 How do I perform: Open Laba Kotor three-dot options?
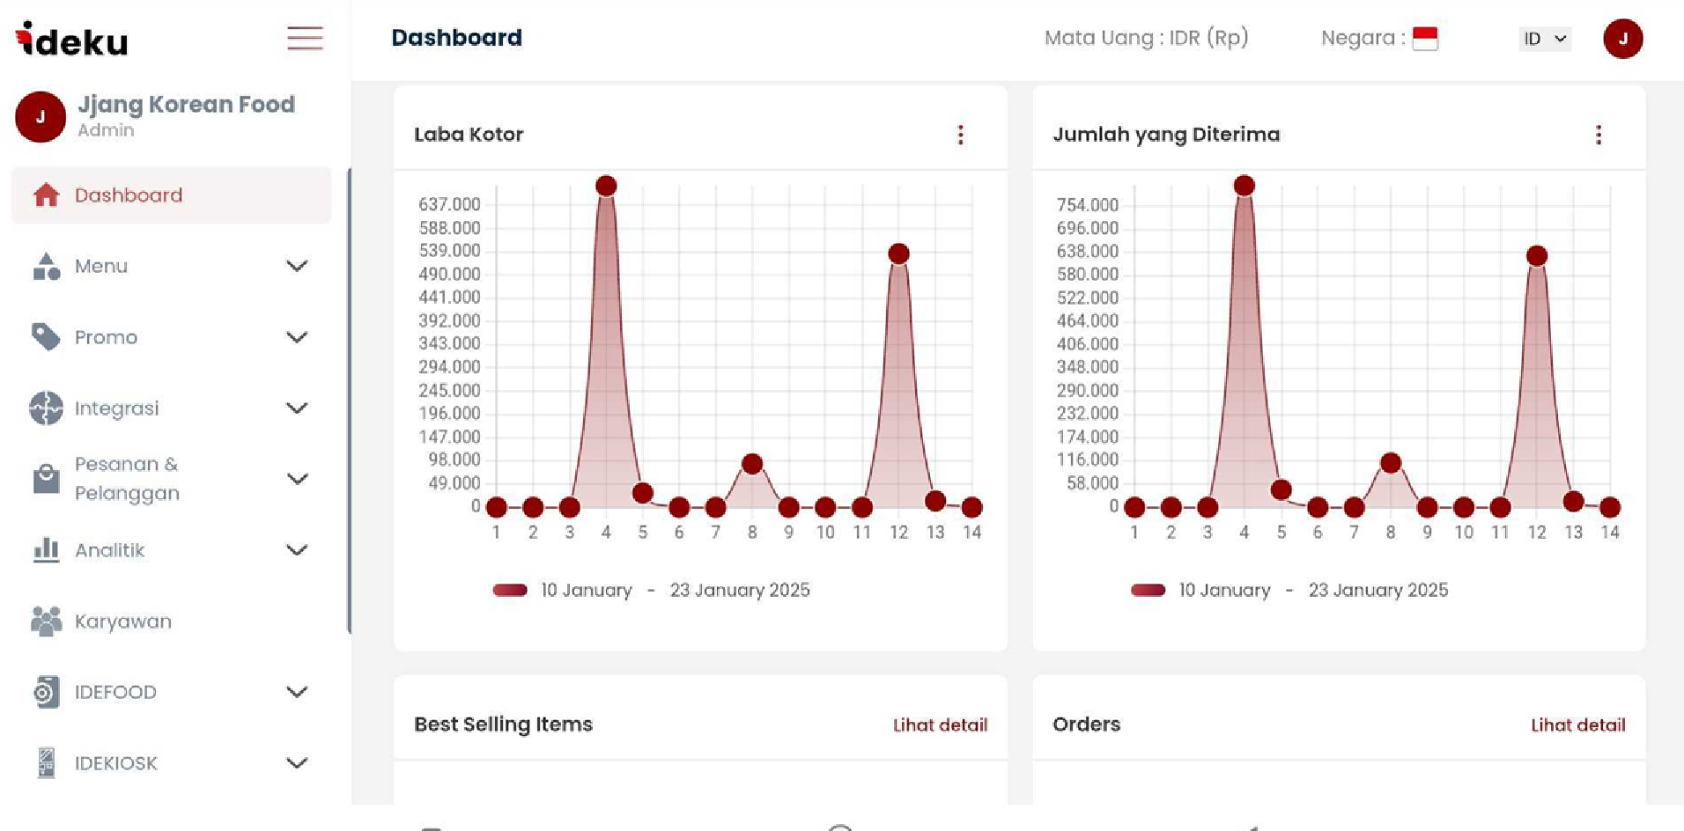[x=960, y=135]
